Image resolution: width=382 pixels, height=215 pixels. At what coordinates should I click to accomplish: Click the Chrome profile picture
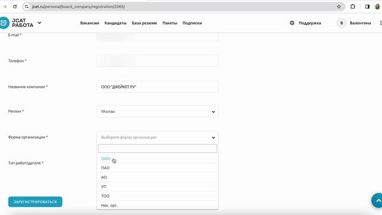tap(377, 7)
